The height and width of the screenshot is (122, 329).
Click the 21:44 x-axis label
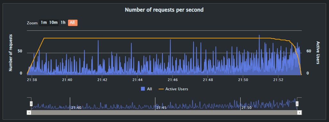[137, 80]
